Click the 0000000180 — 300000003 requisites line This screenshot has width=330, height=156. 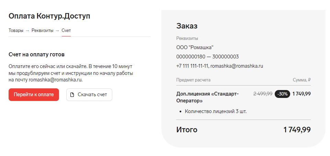click(207, 57)
